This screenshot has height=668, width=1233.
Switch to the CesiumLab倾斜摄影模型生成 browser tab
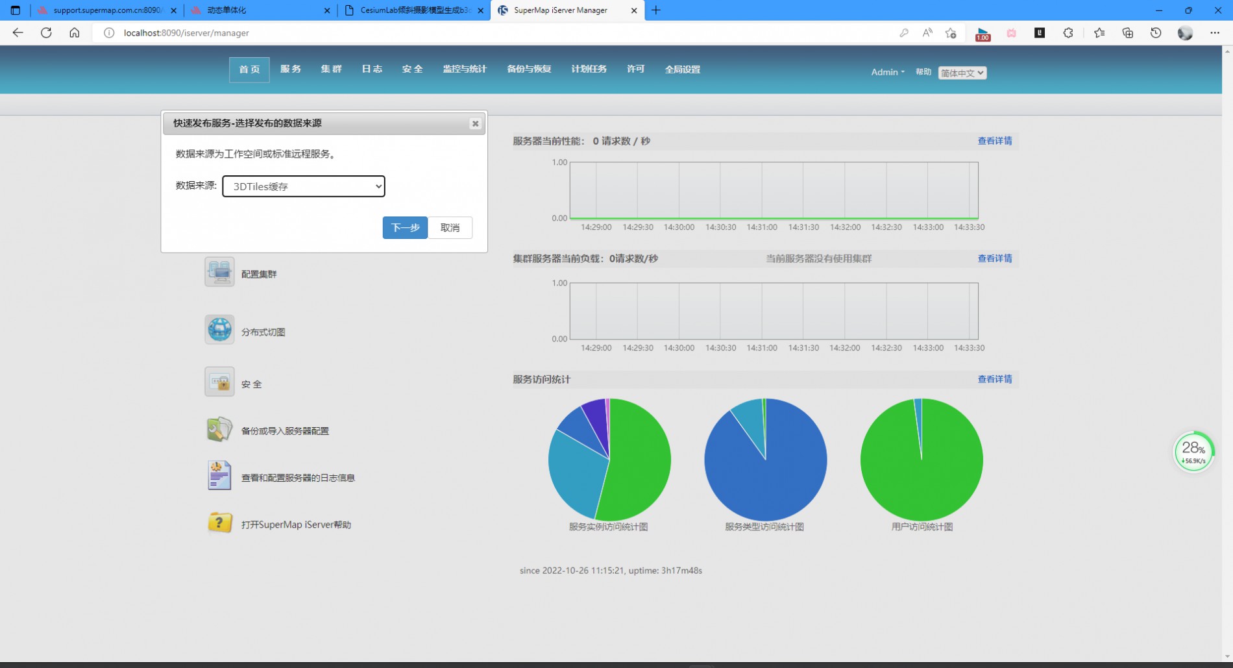coord(414,10)
